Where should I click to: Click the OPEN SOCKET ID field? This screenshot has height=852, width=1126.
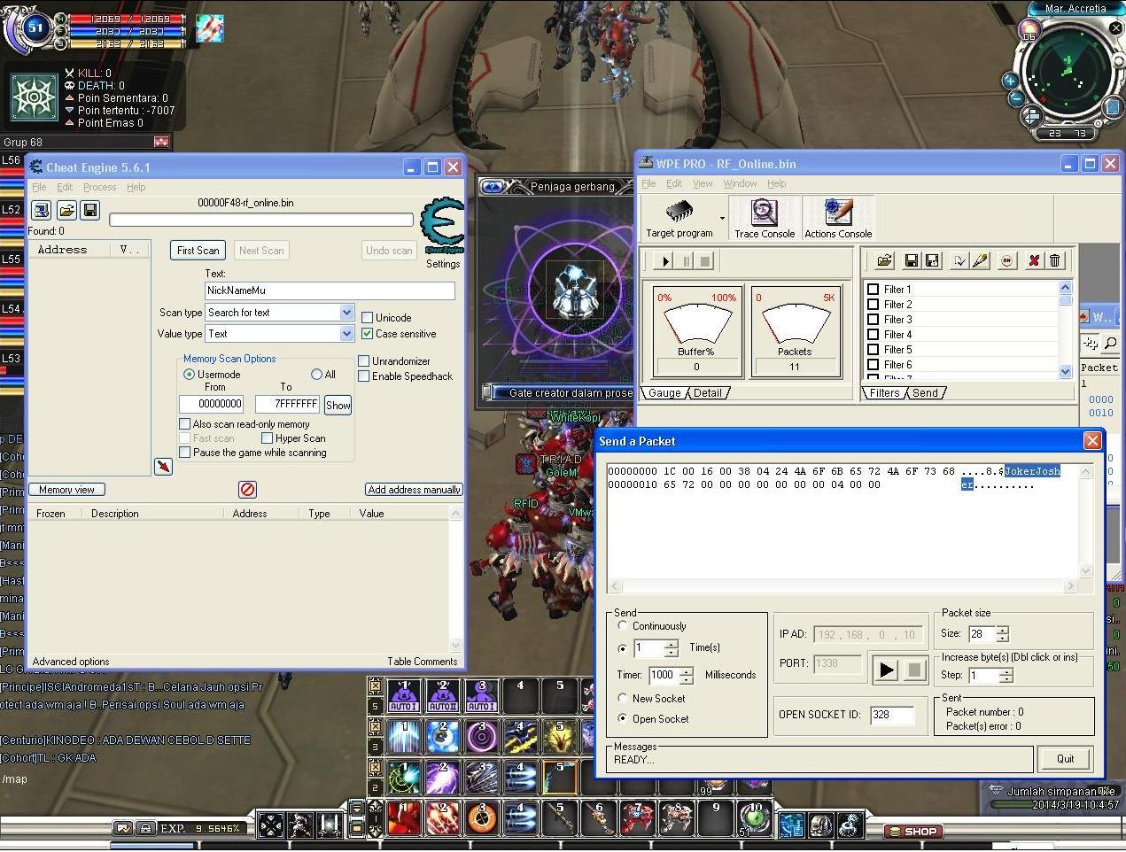[x=891, y=715]
